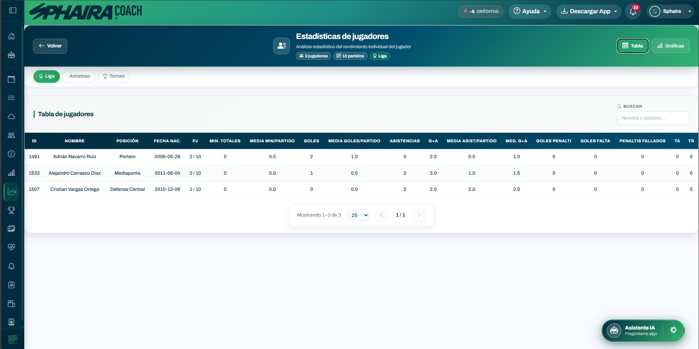Select the Tabla view tab
The width and height of the screenshot is (699, 349).
tap(632, 46)
